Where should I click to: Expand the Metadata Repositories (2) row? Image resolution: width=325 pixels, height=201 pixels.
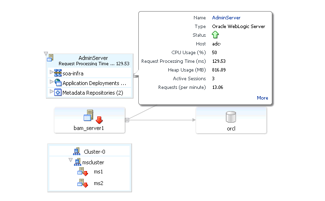point(51,91)
